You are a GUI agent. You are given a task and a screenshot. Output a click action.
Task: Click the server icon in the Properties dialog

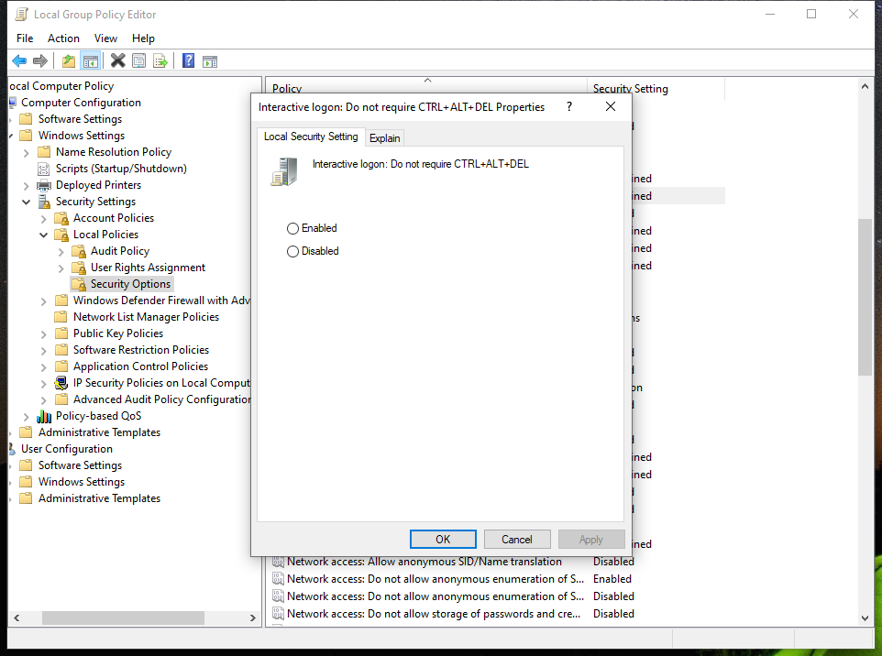[x=284, y=171]
